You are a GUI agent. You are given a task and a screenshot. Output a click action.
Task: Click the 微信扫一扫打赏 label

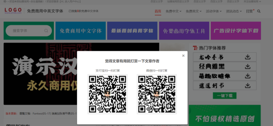(157, 71)
